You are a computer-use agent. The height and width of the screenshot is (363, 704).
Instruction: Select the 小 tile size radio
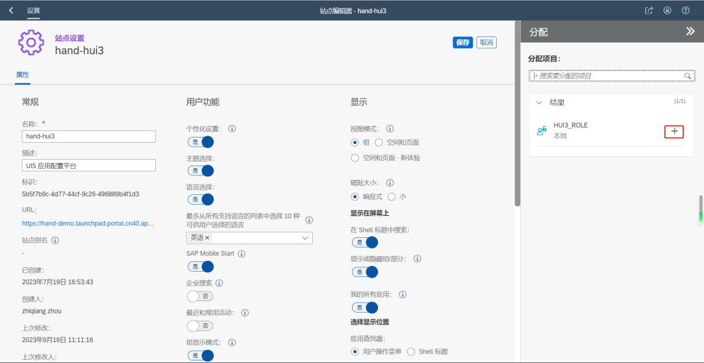[x=392, y=197]
